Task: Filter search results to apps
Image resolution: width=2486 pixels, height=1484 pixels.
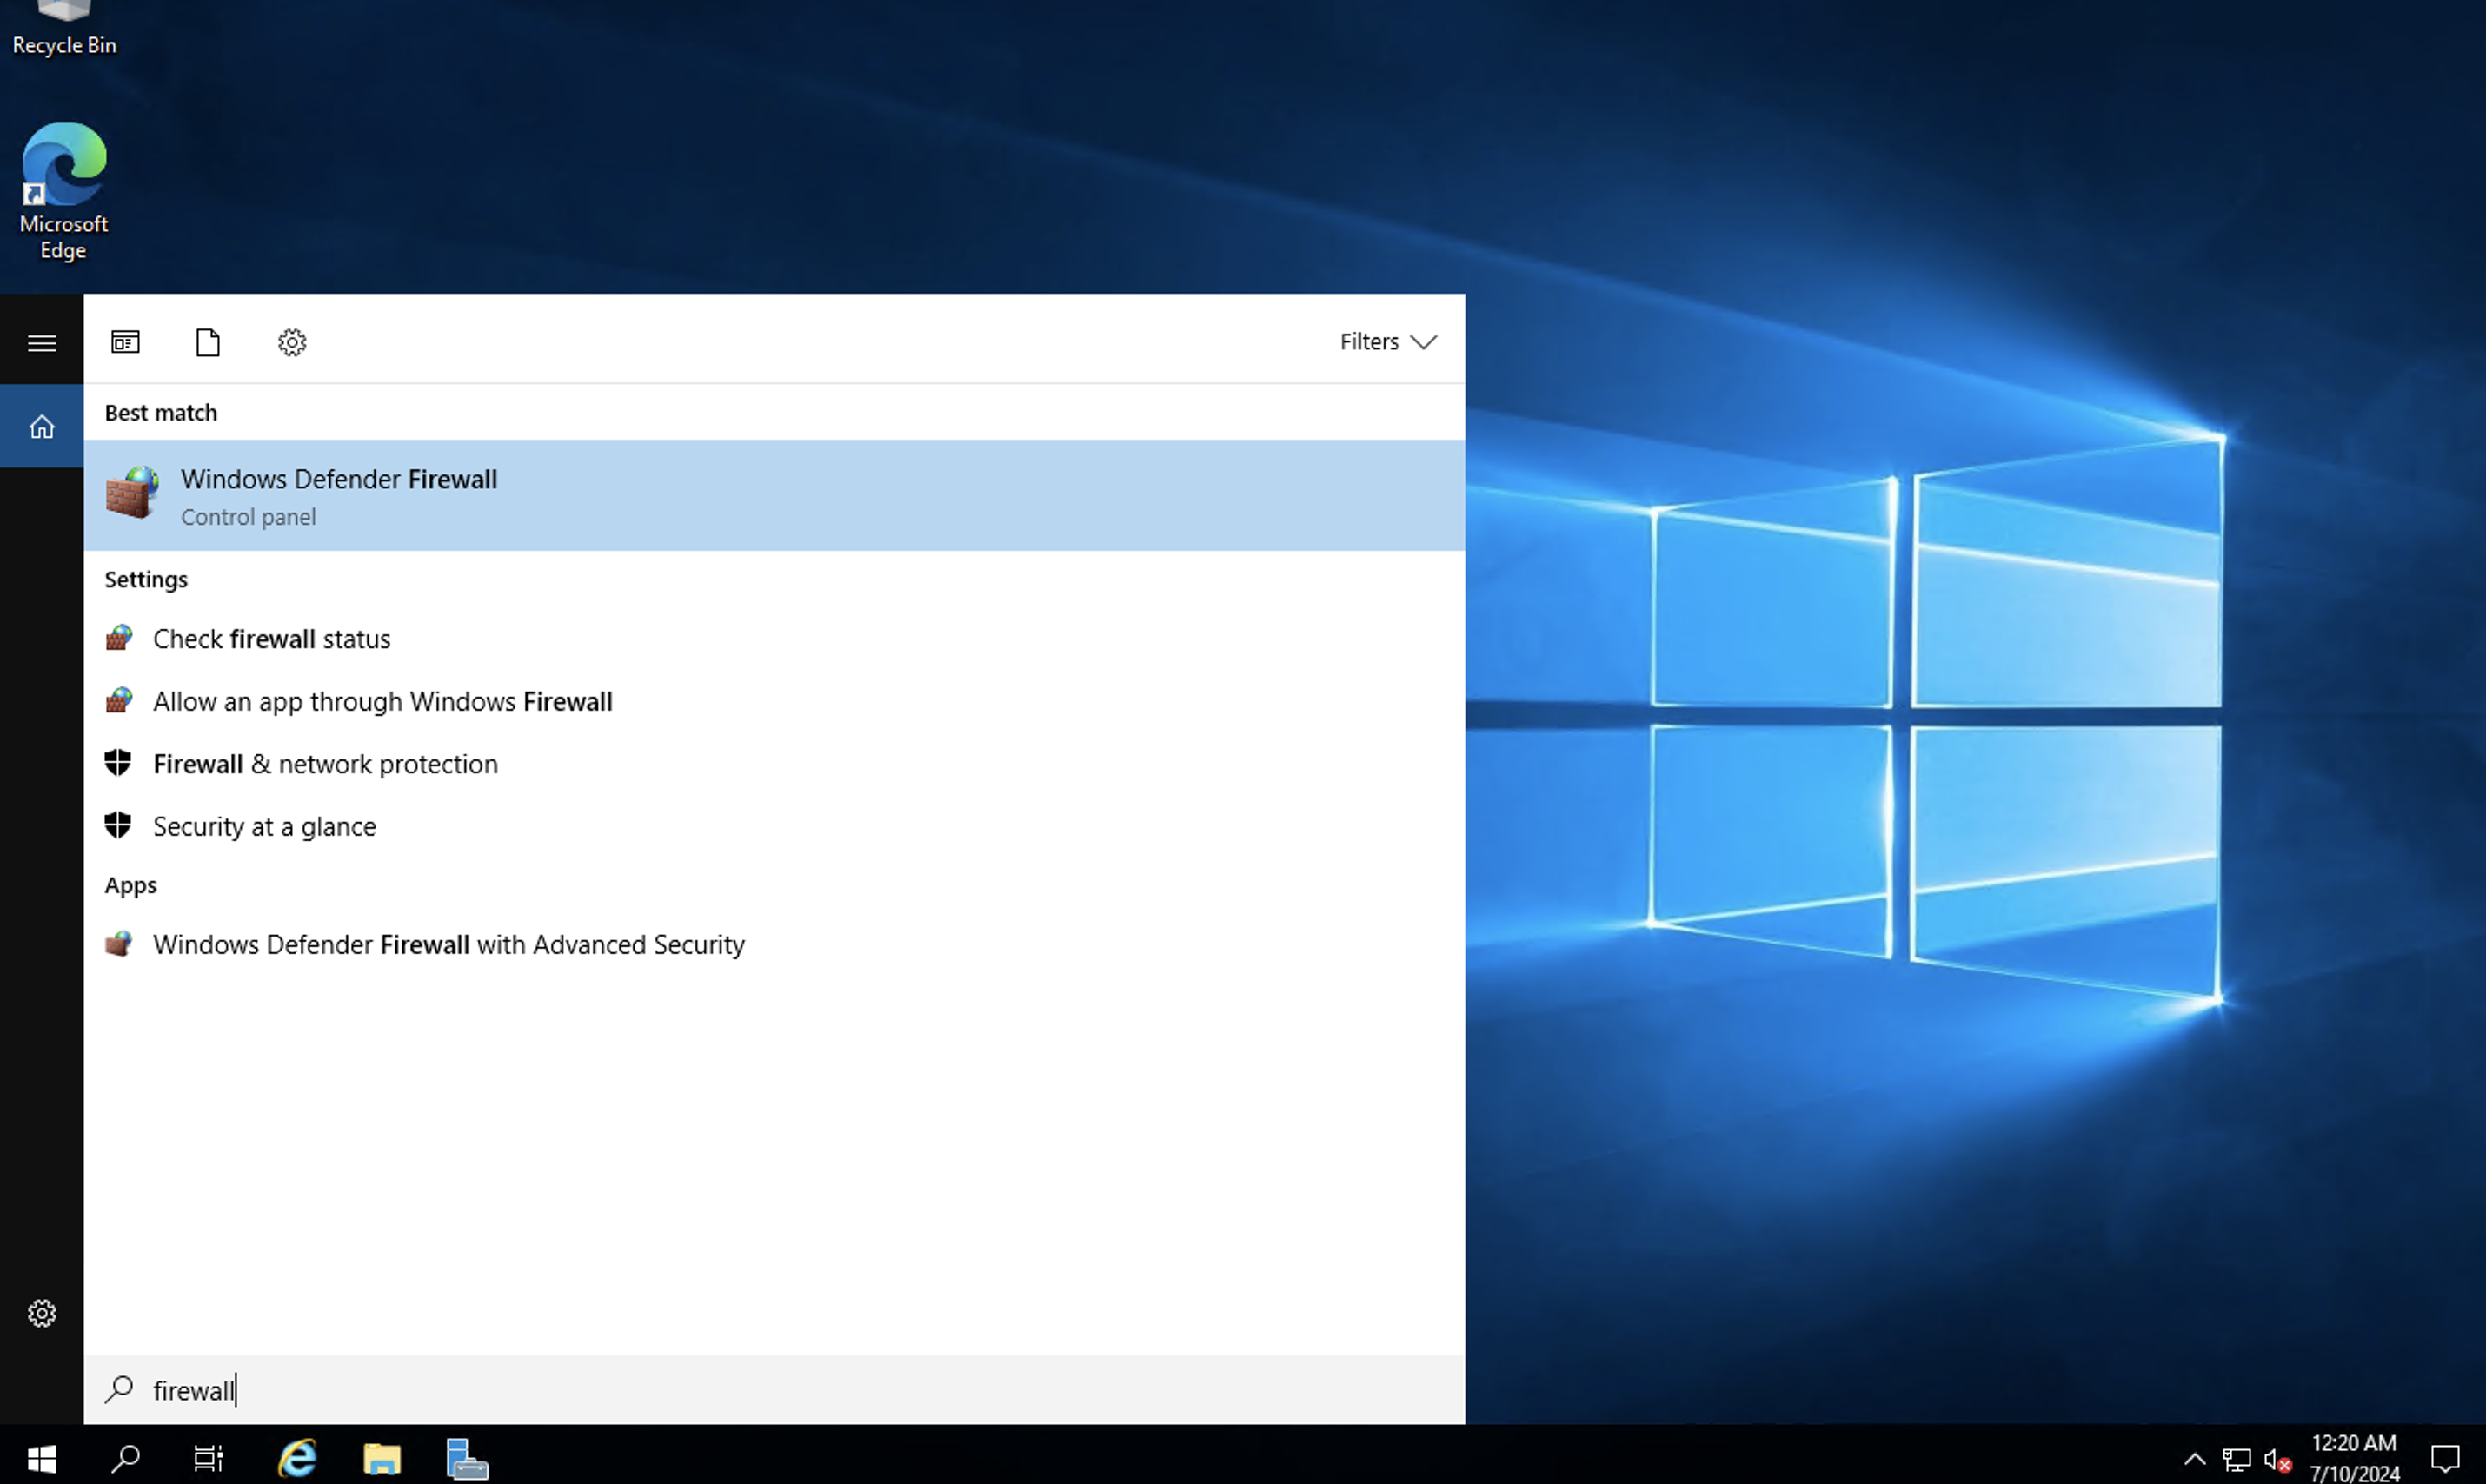Action: click(x=125, y=341)
